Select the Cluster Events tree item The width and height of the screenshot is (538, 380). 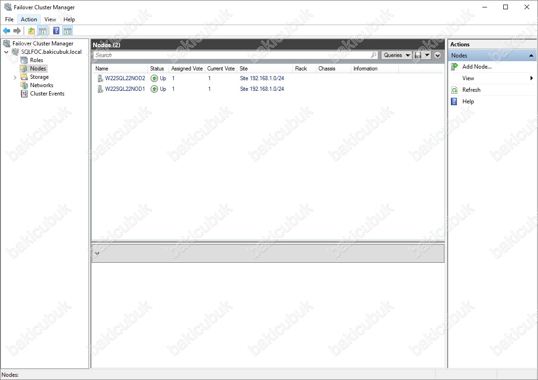(x=47, y=93)
